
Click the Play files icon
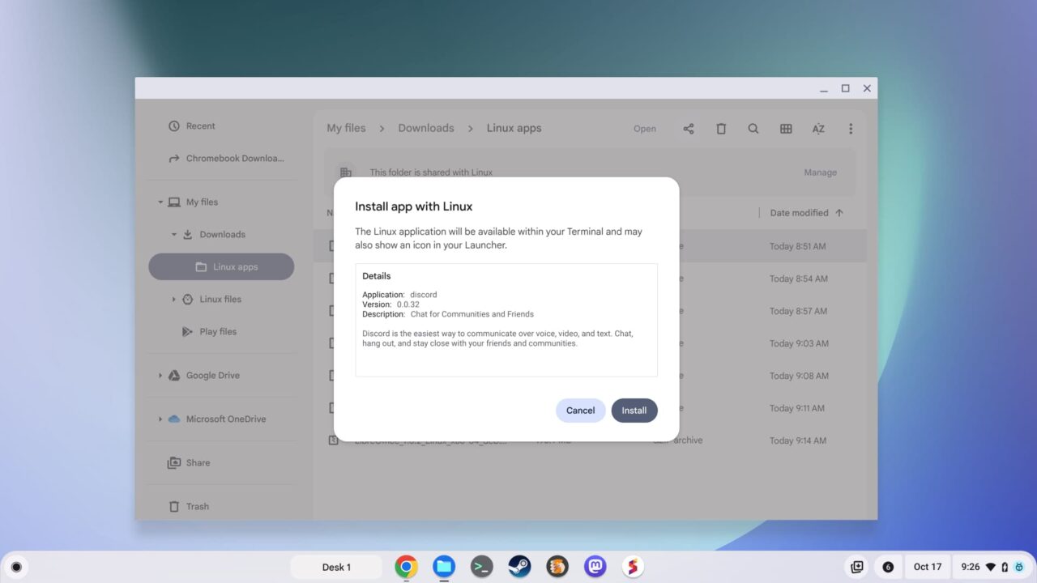(187, 332)
